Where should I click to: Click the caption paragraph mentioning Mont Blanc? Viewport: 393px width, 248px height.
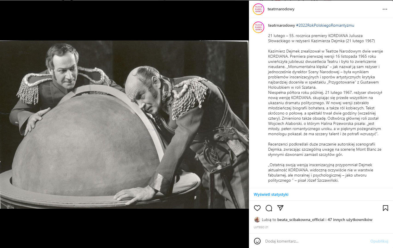tap(325, 149)
